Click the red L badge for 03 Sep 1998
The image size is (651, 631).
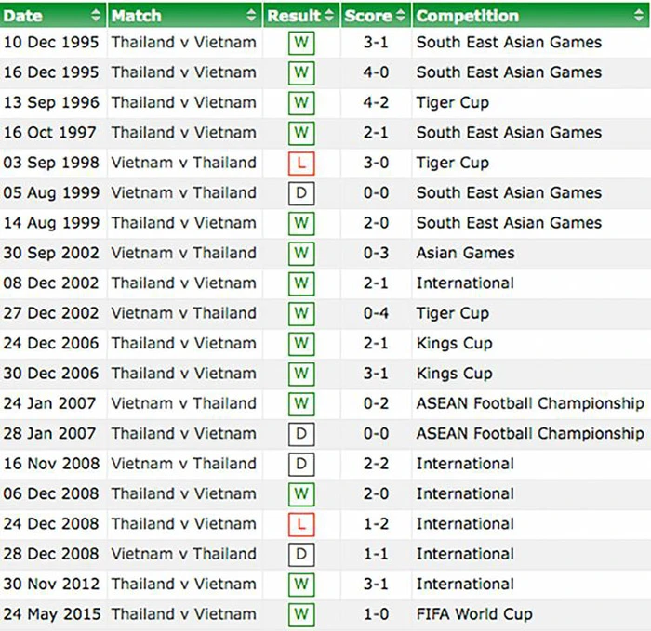pos(300,164)
